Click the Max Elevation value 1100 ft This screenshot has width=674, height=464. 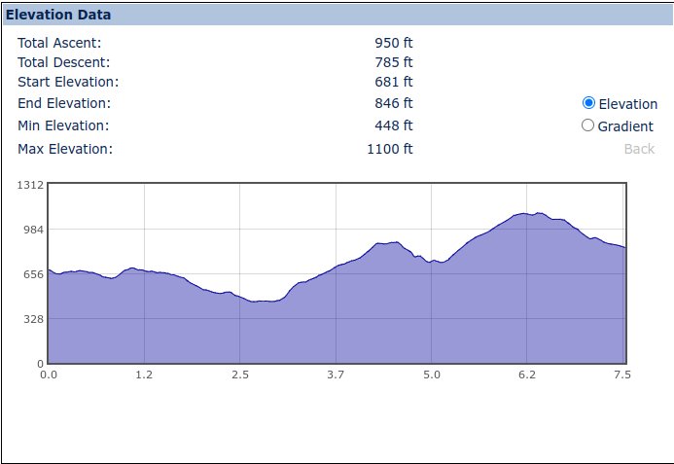coord(389,149)
